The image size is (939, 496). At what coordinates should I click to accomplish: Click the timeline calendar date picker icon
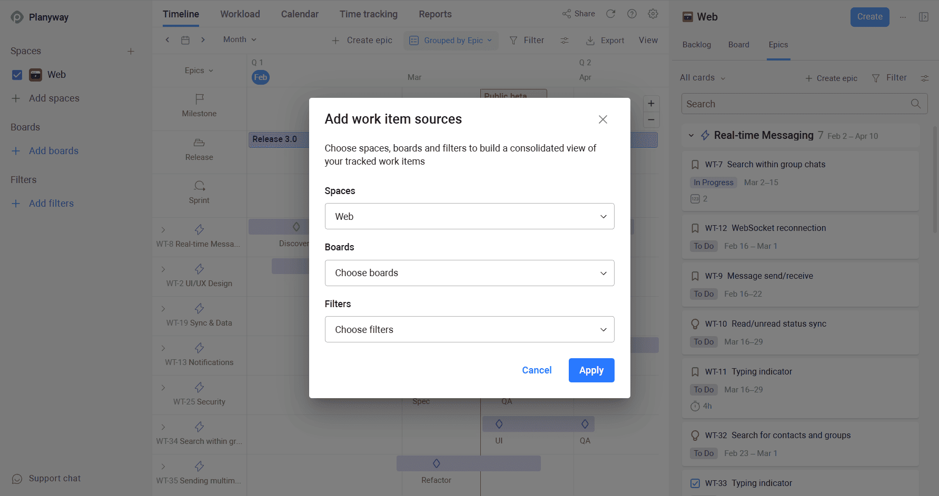click(x=185, y=40)
